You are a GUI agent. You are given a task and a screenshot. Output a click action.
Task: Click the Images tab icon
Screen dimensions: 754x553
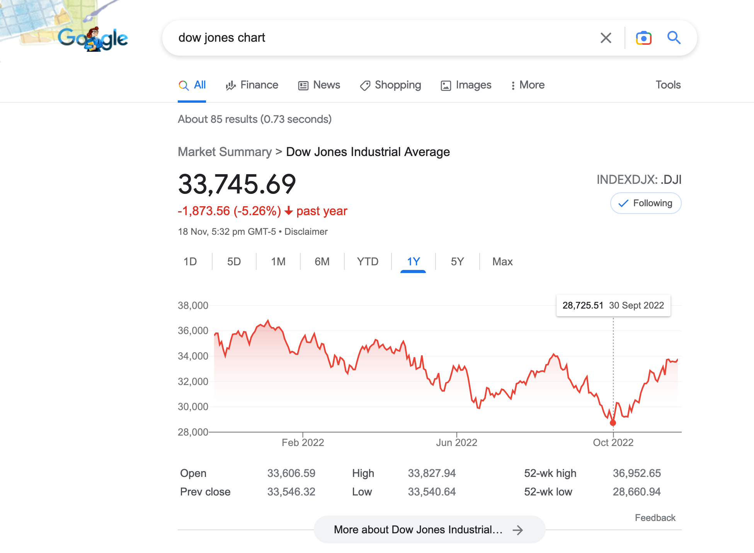coord(446,85)
